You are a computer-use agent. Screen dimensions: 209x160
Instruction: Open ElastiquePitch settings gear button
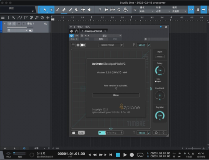pos(156,133)
